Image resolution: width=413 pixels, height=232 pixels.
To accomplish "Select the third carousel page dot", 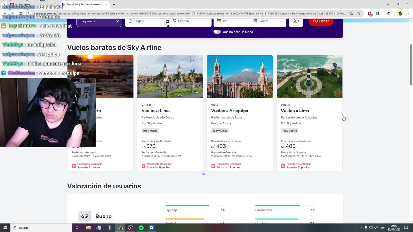I will 207,174.
